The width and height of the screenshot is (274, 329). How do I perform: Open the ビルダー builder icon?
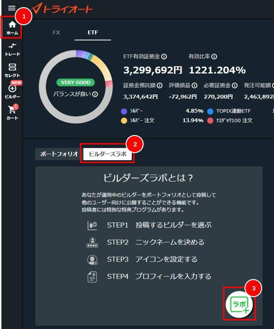click(x=12, y=91)
